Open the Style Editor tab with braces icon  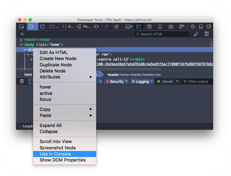tap(68, 27)
